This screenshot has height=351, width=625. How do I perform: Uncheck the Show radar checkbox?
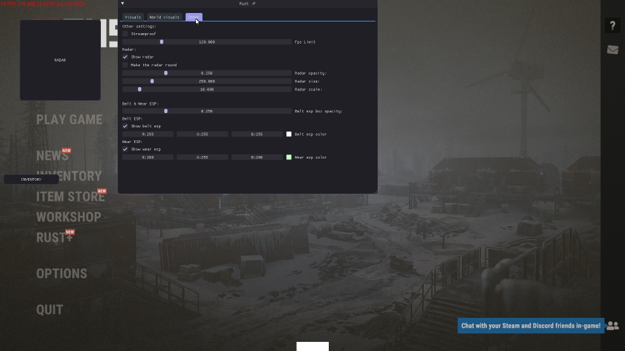click(x=125, y=57)
